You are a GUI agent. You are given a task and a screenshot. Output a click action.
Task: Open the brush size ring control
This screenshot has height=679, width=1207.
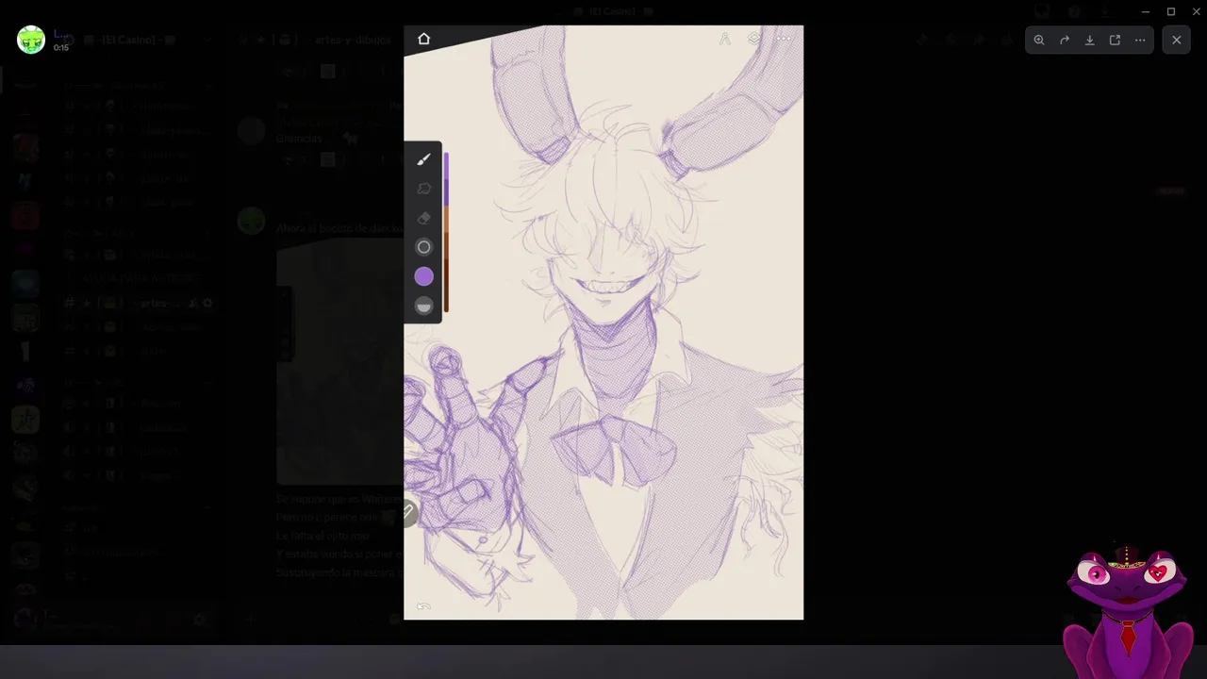click(x=423, y=247)
